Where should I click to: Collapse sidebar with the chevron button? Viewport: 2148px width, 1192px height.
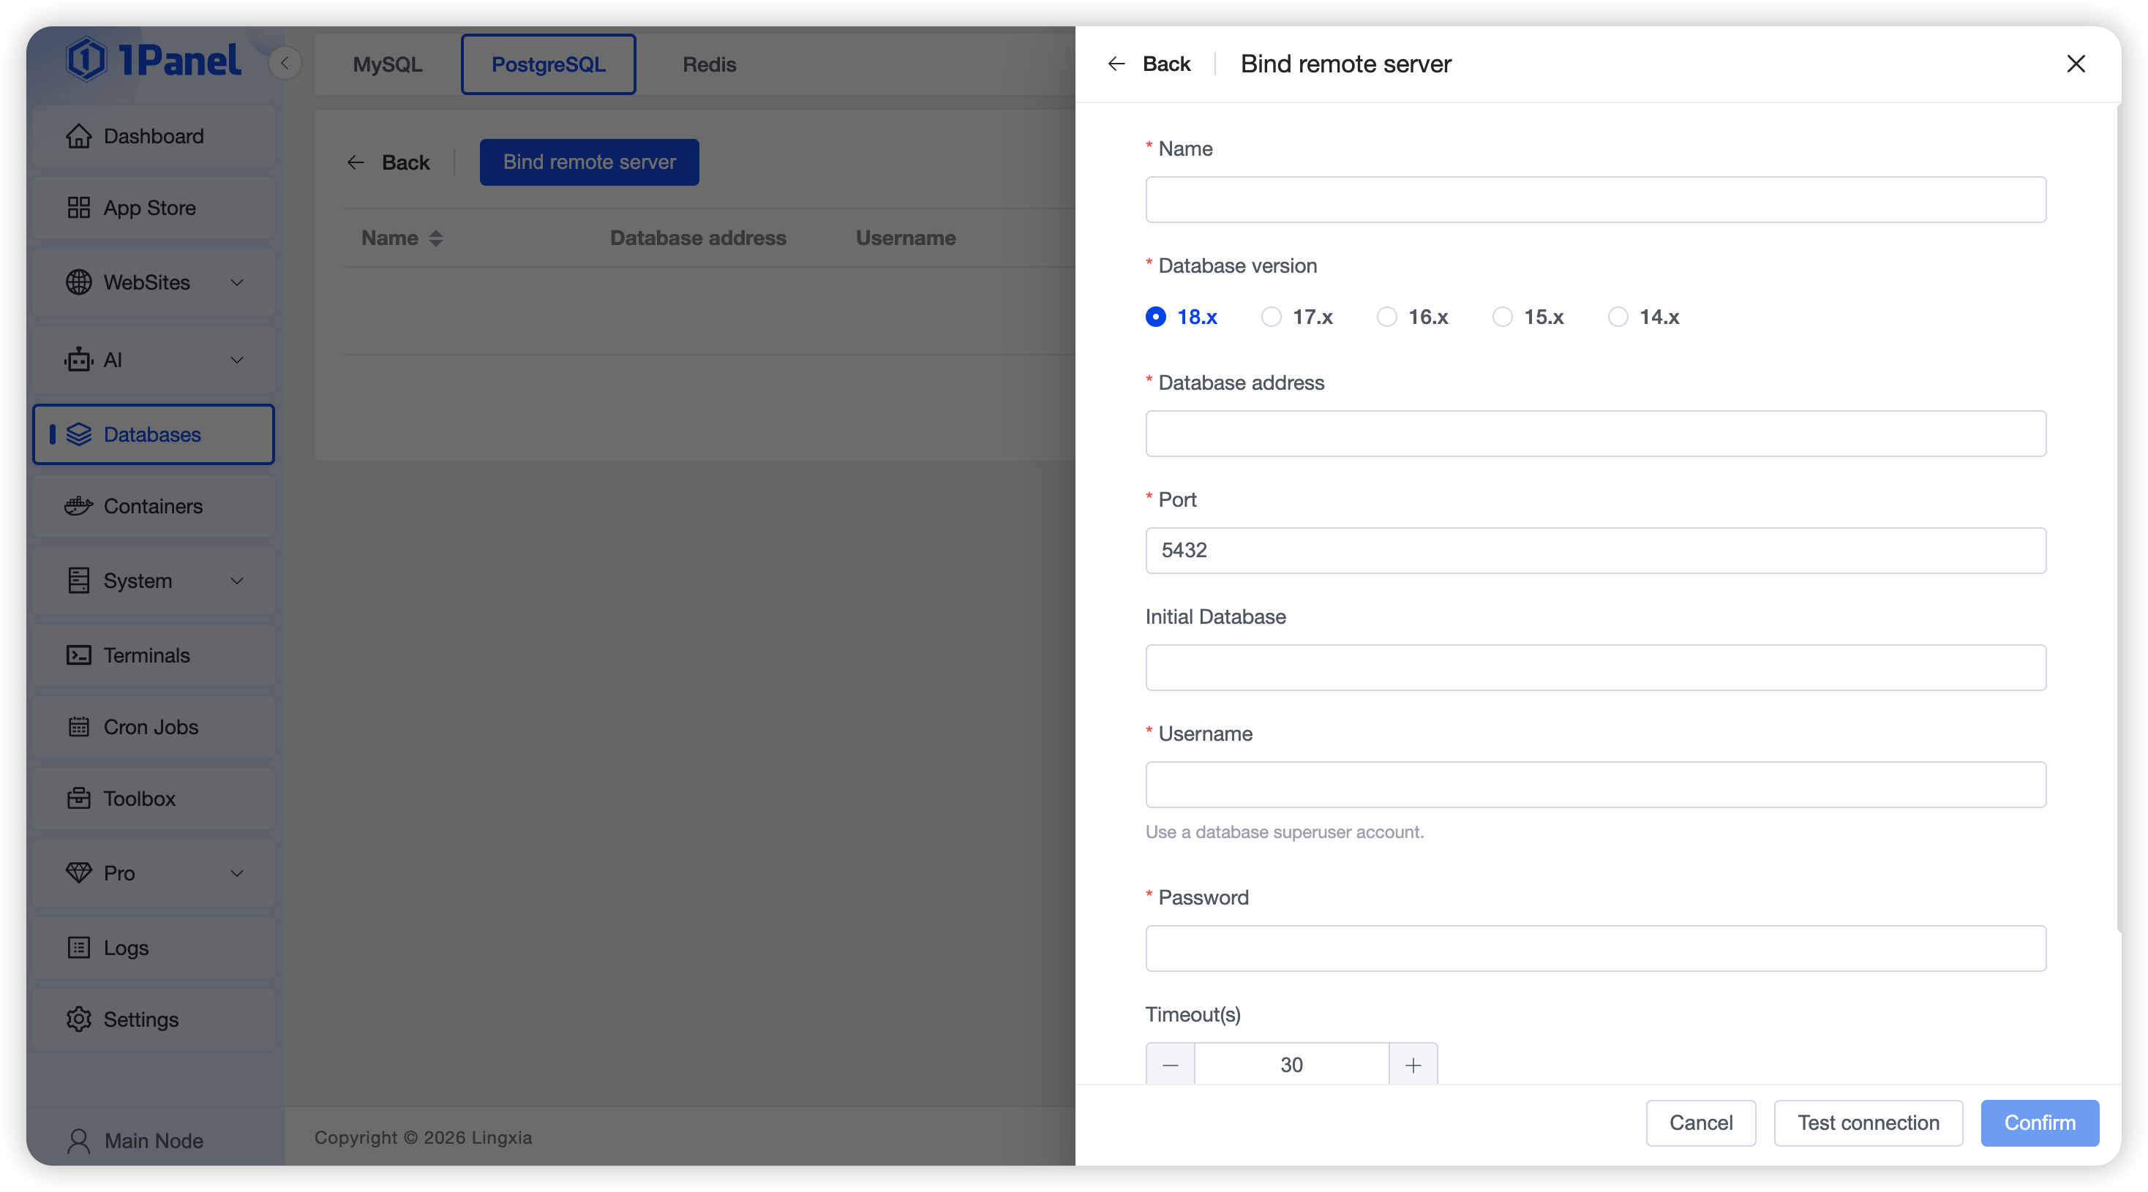[285, 64]
